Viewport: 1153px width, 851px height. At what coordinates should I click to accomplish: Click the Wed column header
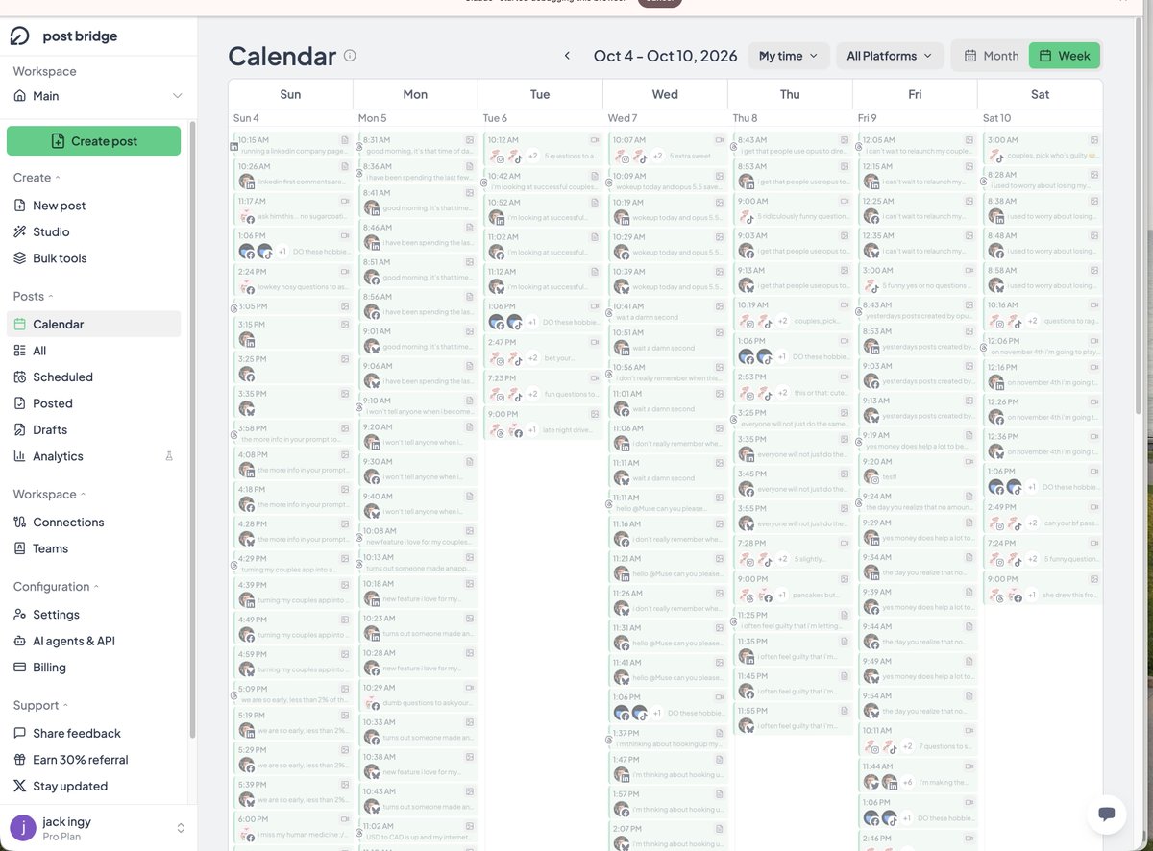pos(665,94)
